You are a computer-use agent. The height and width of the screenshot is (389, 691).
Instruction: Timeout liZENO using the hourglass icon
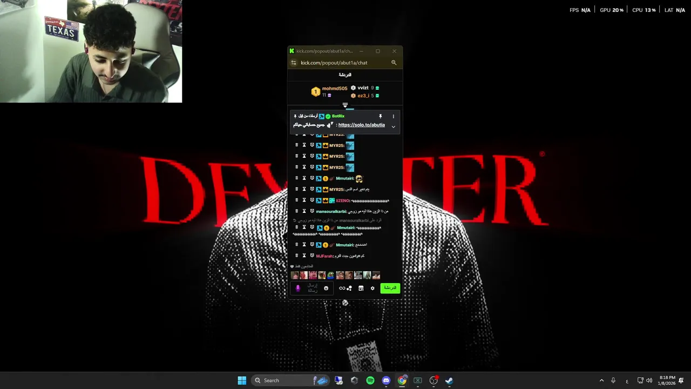tap(304, 200)
